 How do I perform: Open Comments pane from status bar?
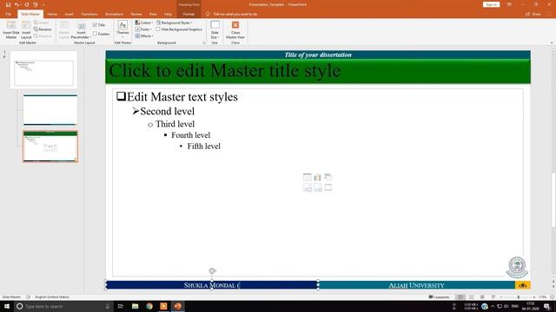pyautogui.click(x=439, y=297)
